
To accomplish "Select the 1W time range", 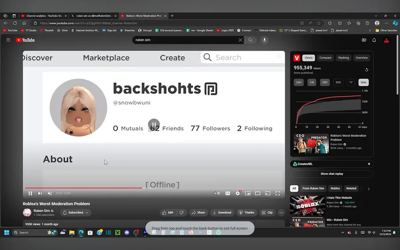I will tap(312, 82).
